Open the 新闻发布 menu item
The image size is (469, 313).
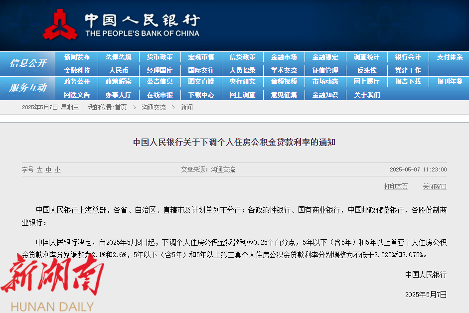(x=77, y=57)
